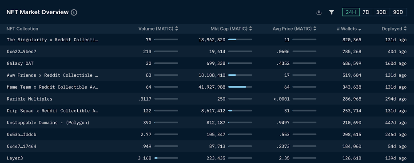414x163 pixels.
Task: Sort by Volume (MATIC) arrows
Action: tap(176, 29)
